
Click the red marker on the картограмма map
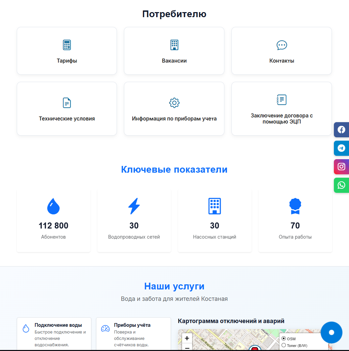coord(256,349)
